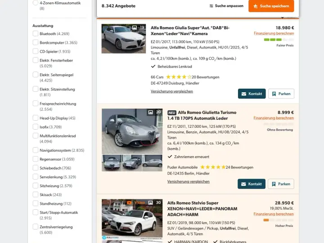Viewport: 324px width, 243px height.
Task: Click envelope icon in Giulietta Kontakt button
Action: (243, 184)
